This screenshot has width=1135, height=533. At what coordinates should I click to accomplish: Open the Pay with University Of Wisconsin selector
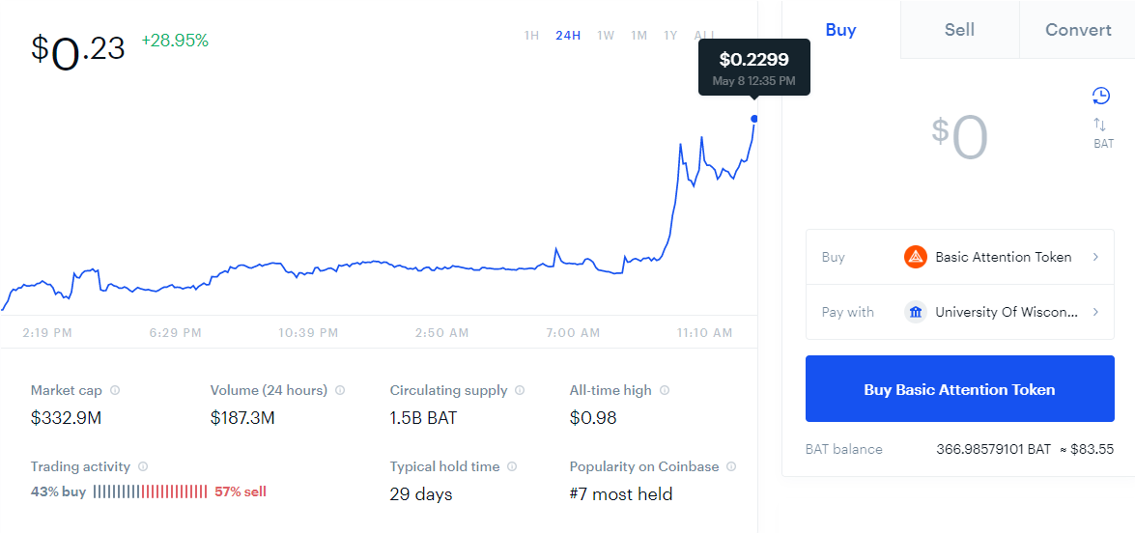(x=960, y=312)
